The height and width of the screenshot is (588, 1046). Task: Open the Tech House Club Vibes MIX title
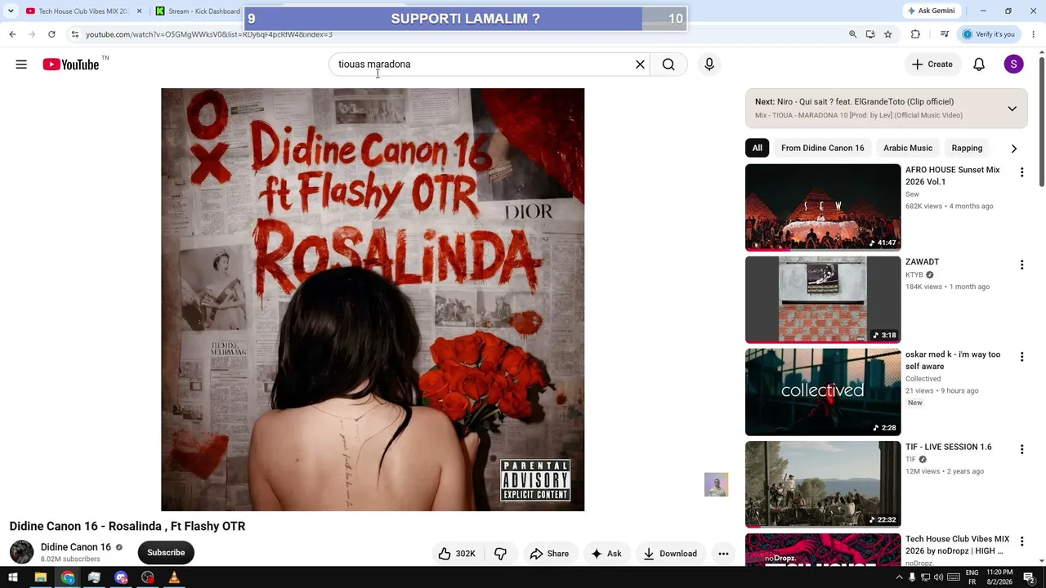click(x=957, y=545)
